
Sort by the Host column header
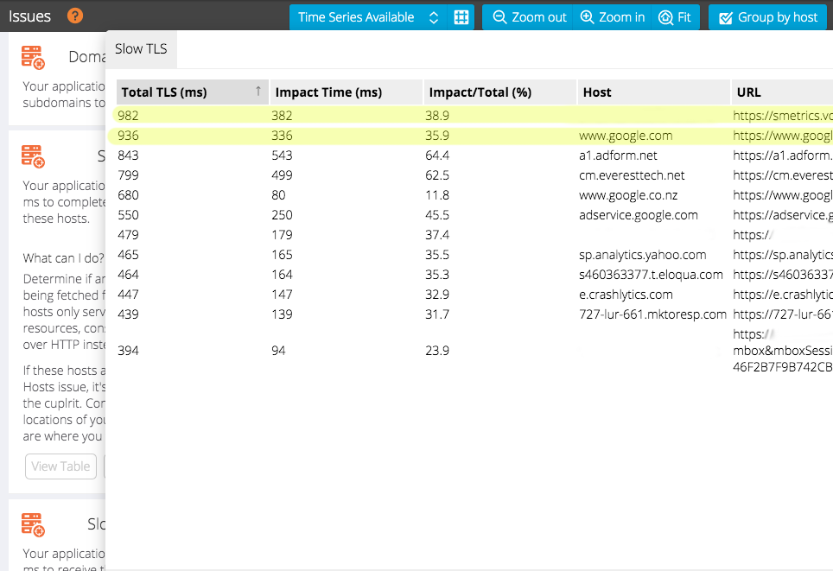(x=654, y=92)
